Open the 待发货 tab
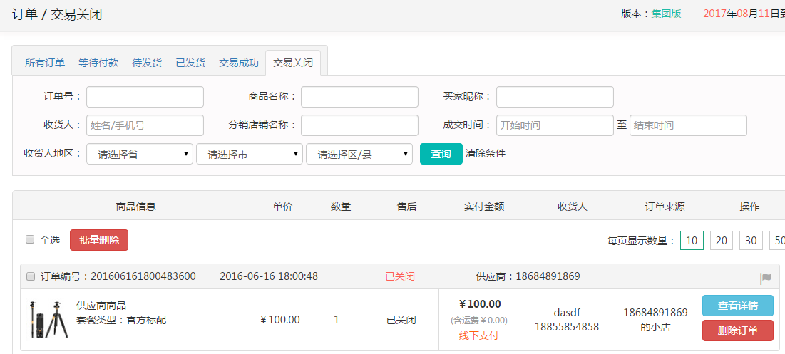The image size is (785, 354). click(x=147, y=63)
